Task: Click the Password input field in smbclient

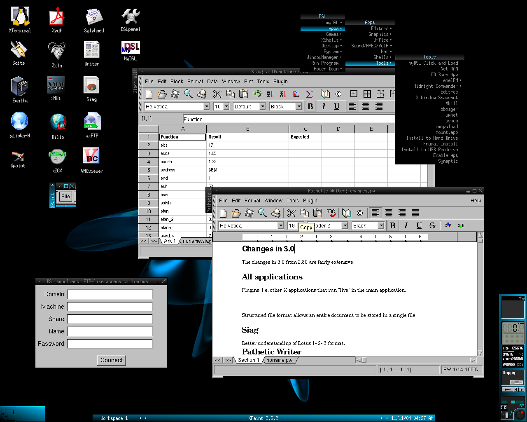Action: tap(110, 344)
